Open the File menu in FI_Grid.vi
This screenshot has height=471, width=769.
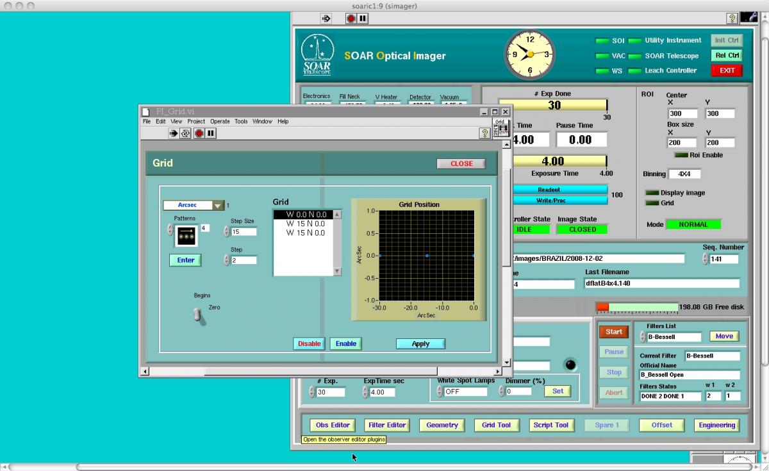pyautogui.click(x=147, y=121)
